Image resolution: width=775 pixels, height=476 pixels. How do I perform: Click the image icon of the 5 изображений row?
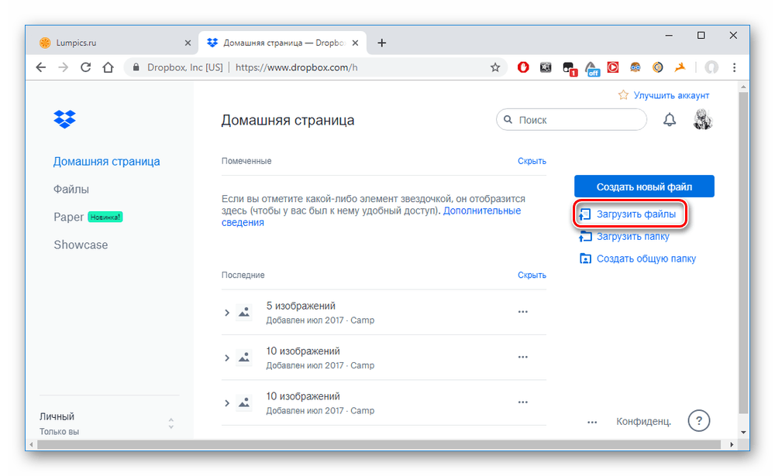pyautogui.click(x=244, y=312)
